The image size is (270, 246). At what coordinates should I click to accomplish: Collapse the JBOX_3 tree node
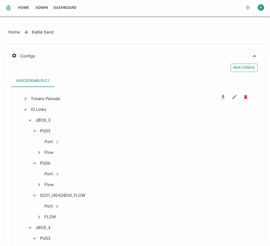[x=30, y=120]
